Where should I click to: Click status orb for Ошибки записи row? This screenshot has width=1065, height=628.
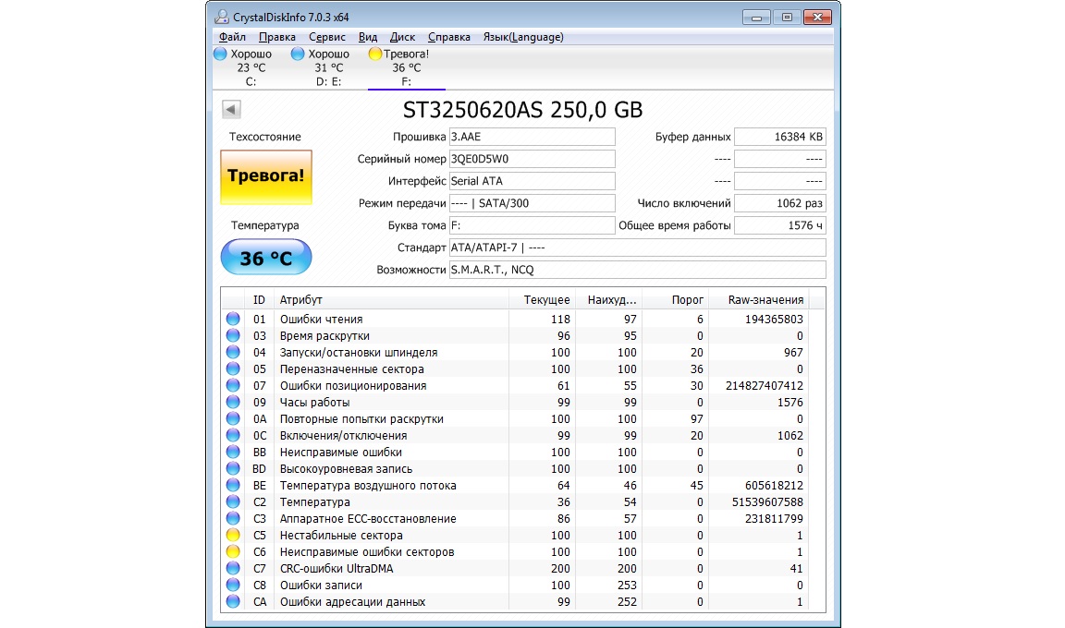[x=233, y=585]
